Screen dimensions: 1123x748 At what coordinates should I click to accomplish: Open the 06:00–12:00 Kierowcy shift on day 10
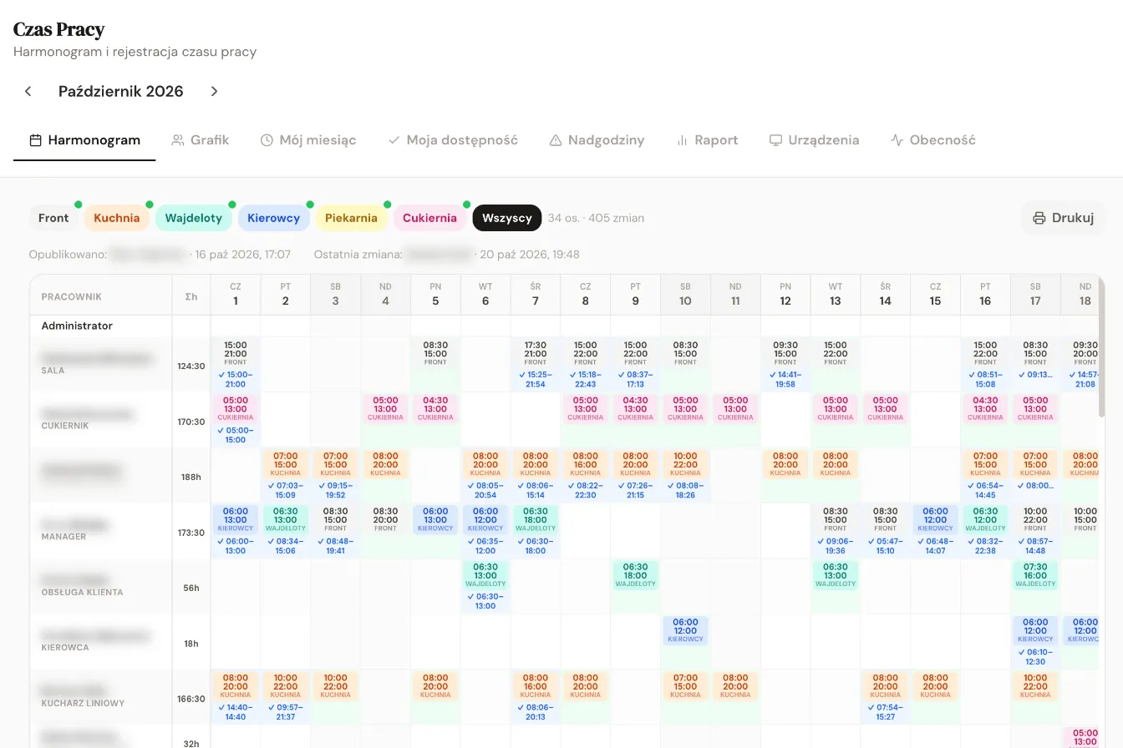pyautogui.click(x=685, y=630)
